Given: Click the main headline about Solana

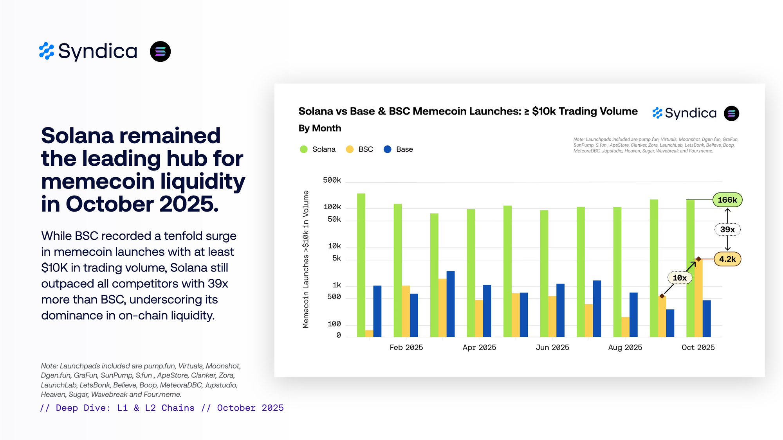Looking at the screenshot, I should (143, 170).
